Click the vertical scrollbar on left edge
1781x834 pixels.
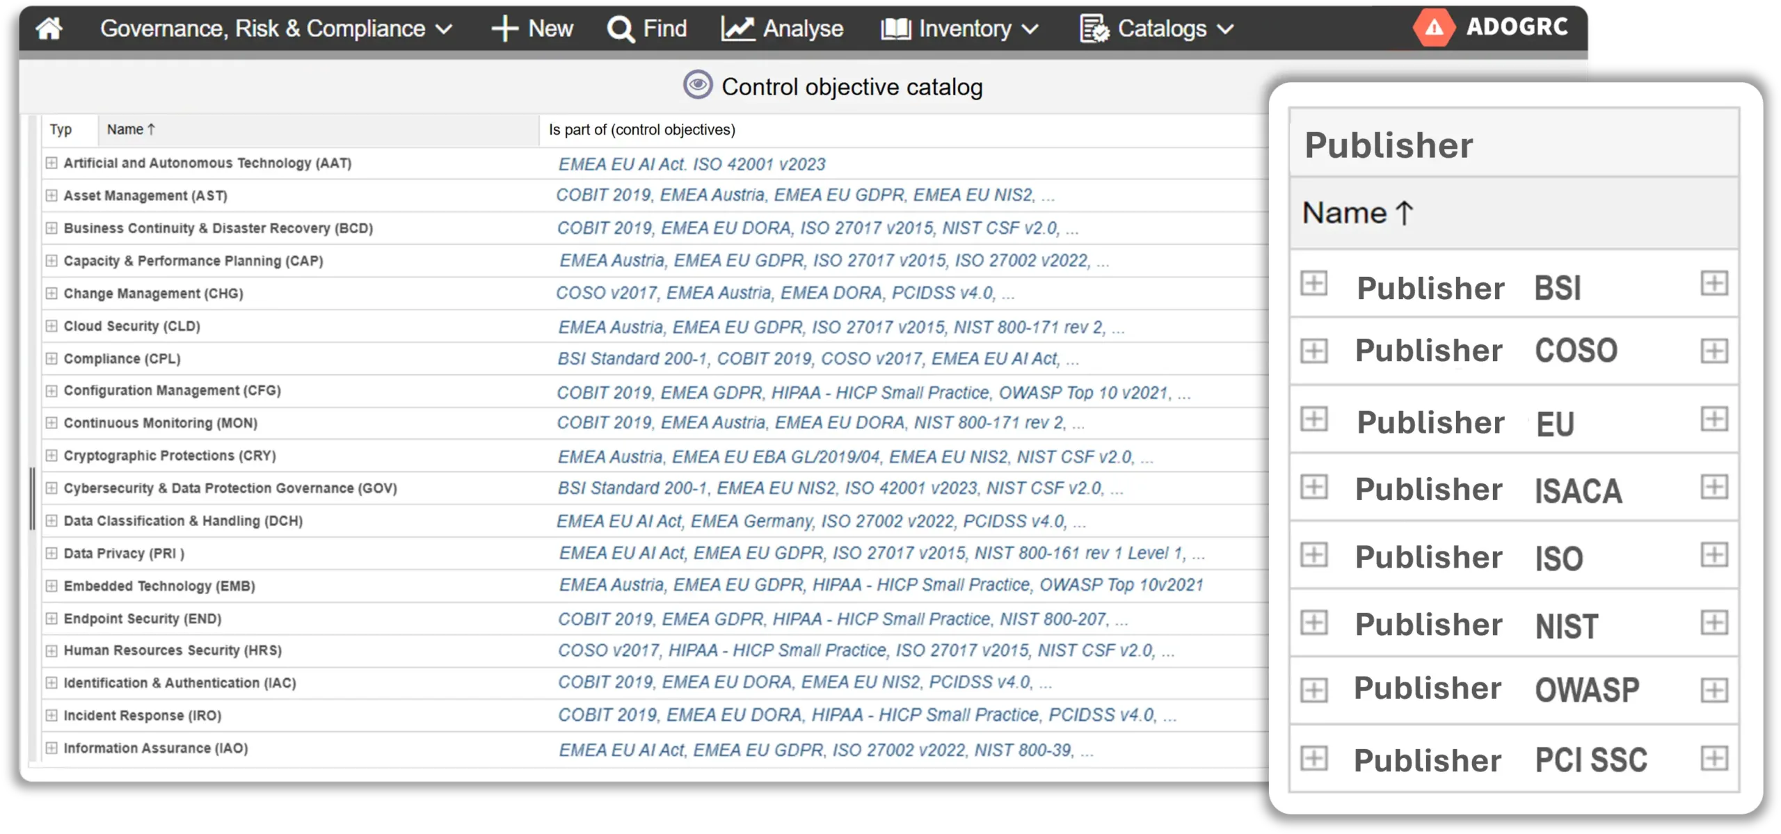coord(32,499)
